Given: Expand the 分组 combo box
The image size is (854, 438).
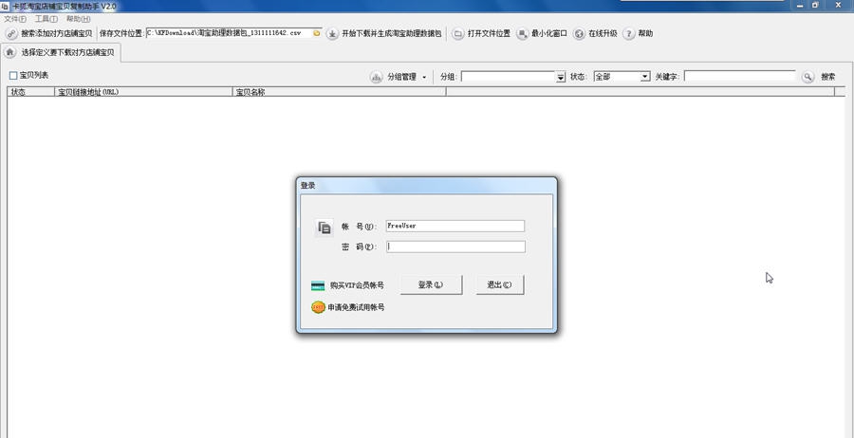Looking at the screenshot, I should pos(561,77).
